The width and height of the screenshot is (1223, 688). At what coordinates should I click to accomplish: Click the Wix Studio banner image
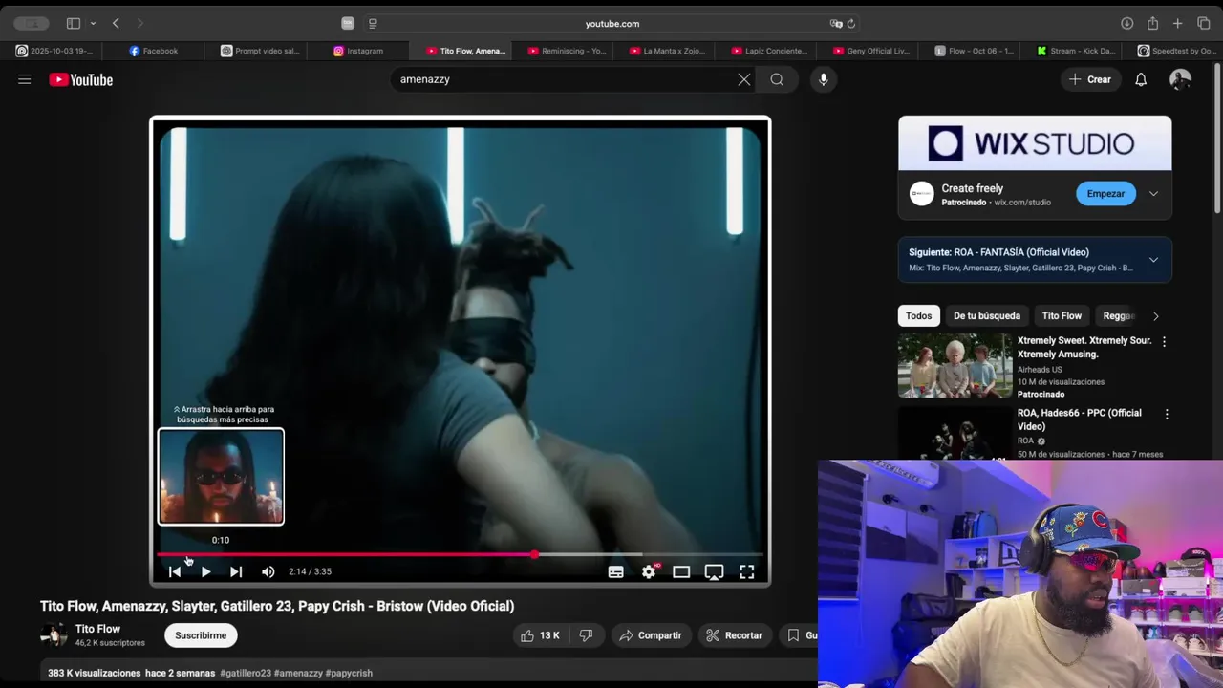point(1035,143)
